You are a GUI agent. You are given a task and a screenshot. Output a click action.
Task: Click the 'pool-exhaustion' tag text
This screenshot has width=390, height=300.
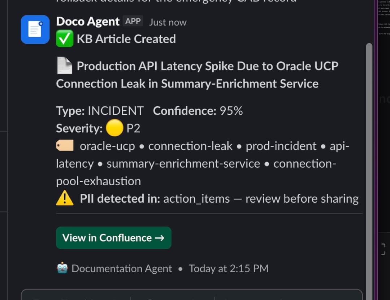pyautogui.click(x=99, y=181)
